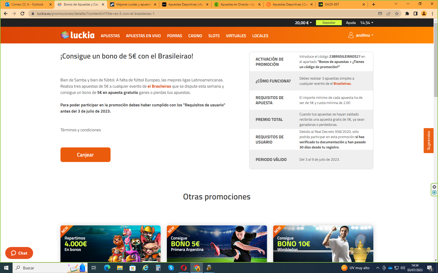
Task: Open taskbar volume icon
Action: coord(403,268)
